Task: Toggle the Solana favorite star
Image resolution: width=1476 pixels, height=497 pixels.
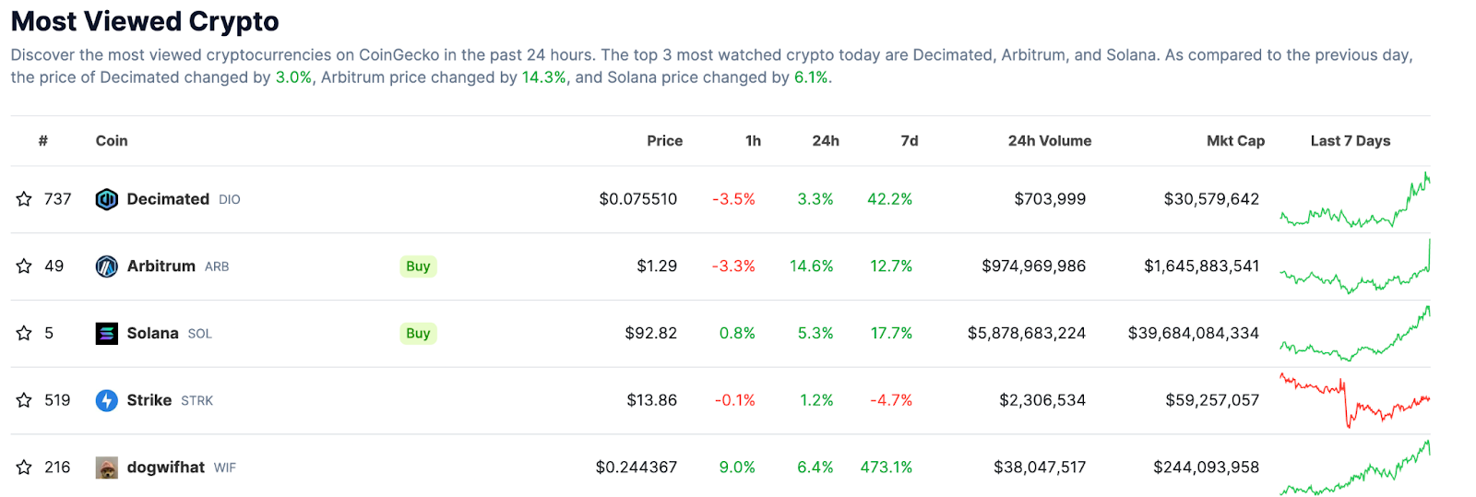Action: [x=24, y=334]
